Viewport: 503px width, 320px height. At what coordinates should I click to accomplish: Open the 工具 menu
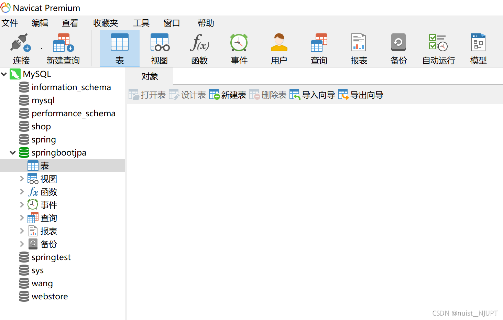(x=141, y=23)
